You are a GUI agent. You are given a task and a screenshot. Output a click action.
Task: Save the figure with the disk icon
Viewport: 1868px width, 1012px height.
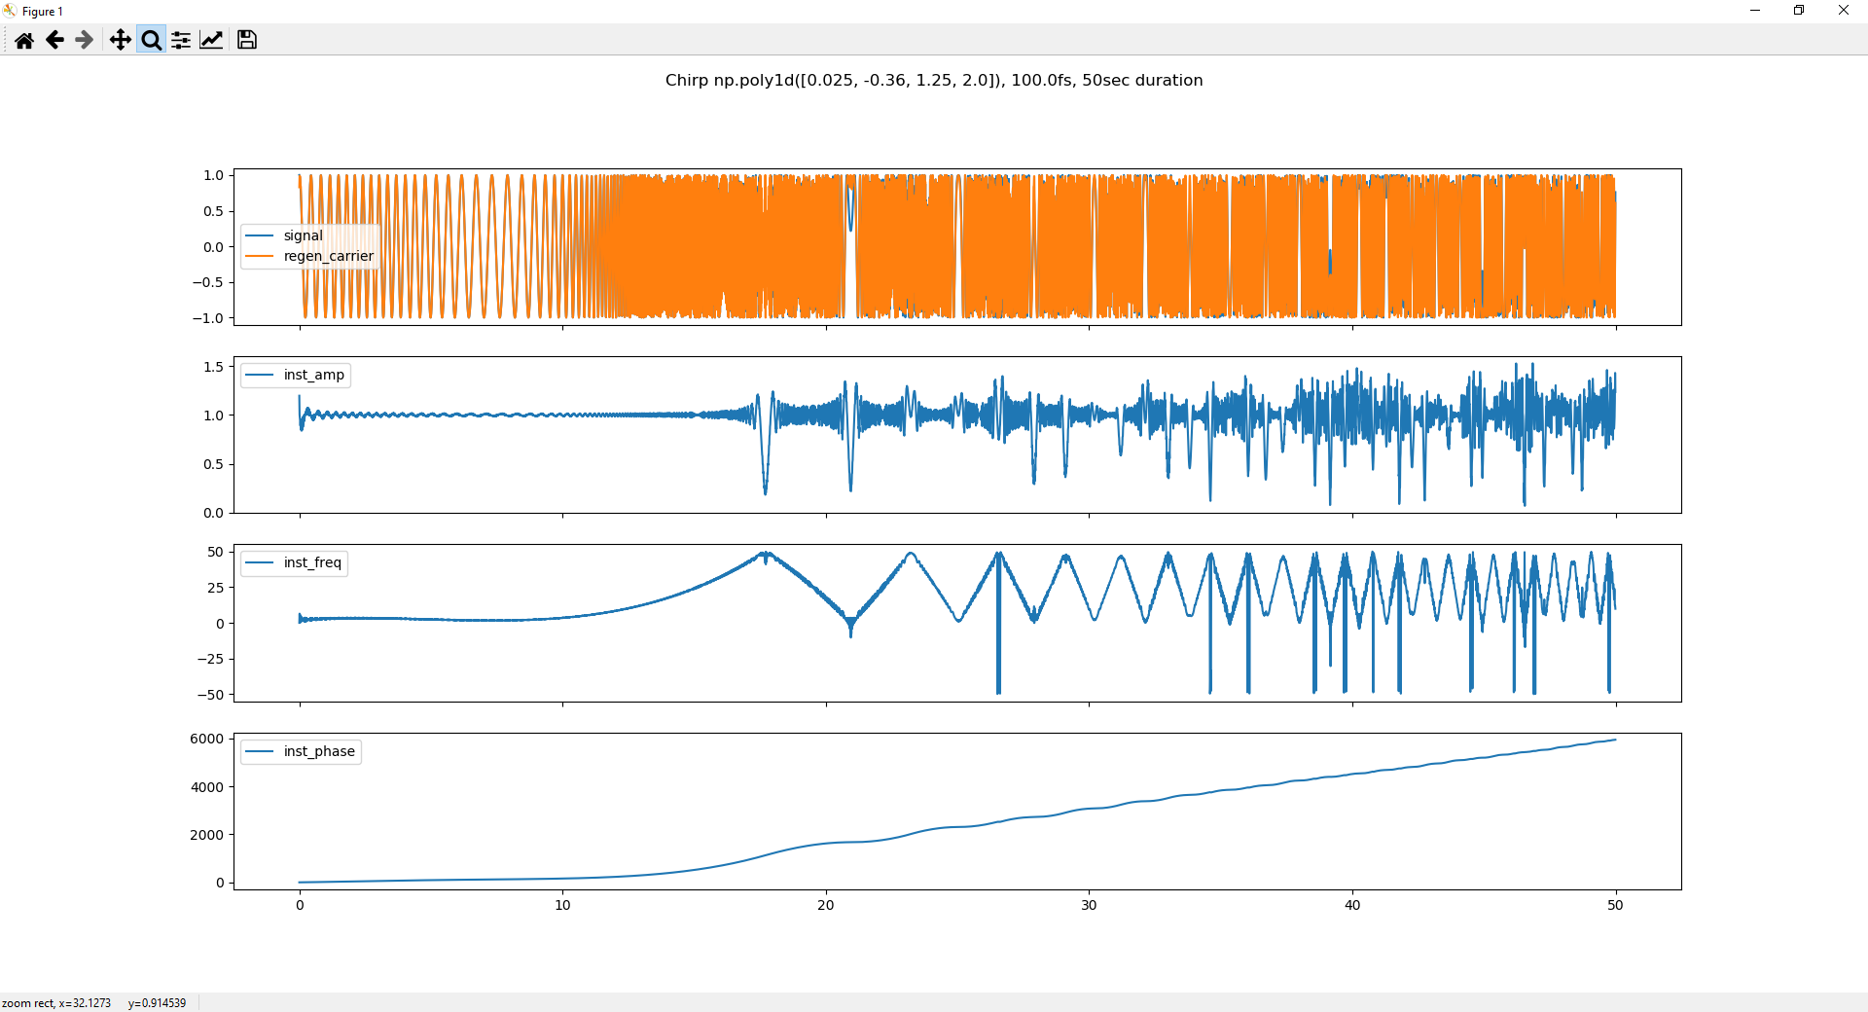coord(247,40)
